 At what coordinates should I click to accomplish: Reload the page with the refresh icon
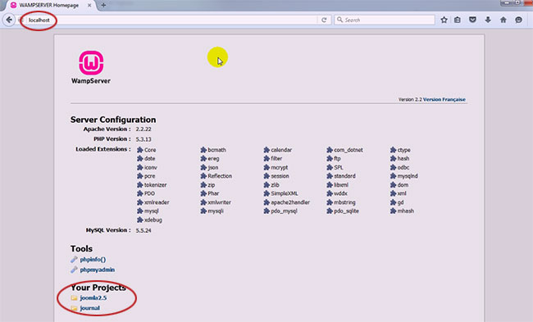point(324,20)
